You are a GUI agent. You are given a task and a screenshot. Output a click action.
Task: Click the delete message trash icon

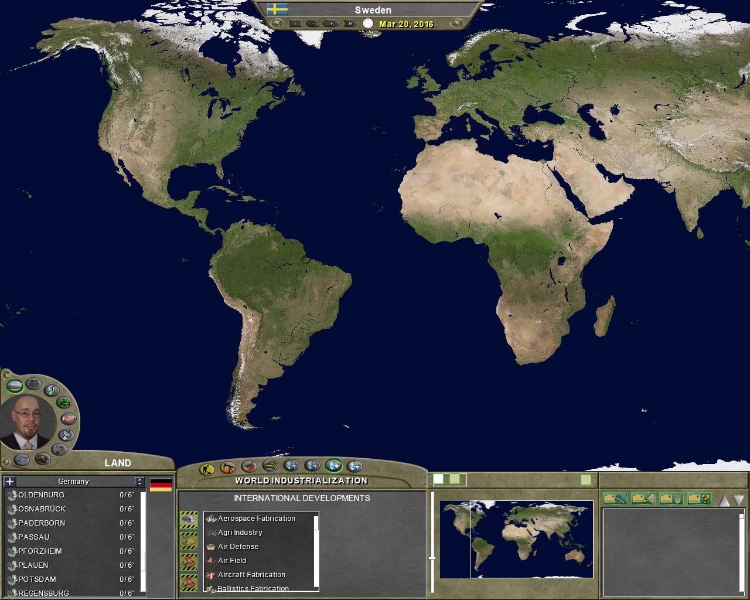[671, 499]
